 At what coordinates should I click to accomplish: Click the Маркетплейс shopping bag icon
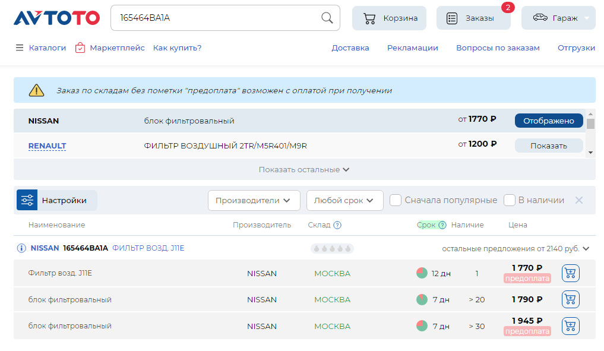pos(80,48)
